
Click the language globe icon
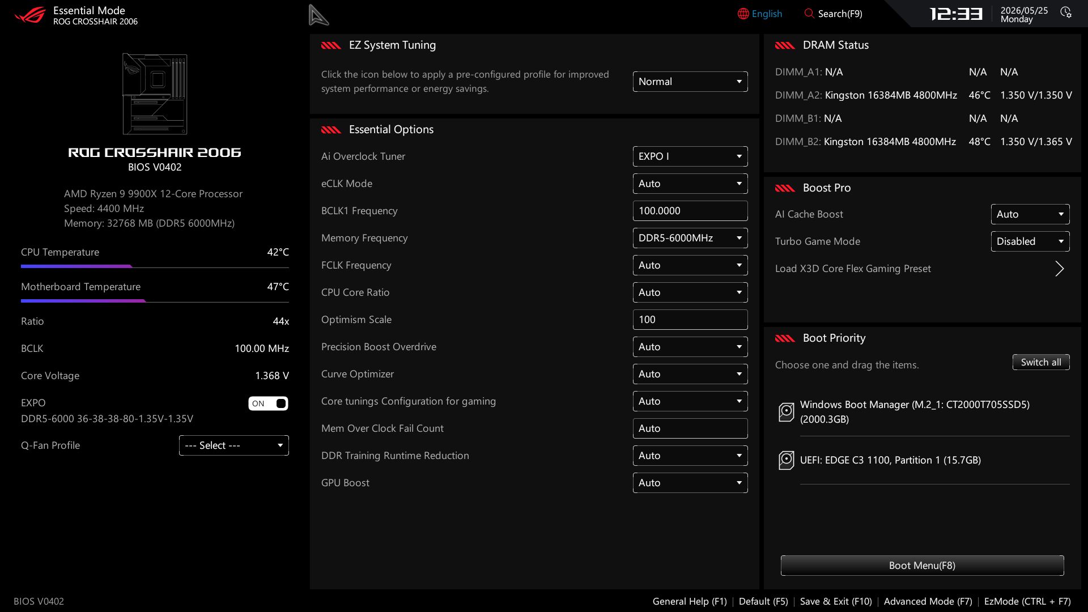coord(743,14)
